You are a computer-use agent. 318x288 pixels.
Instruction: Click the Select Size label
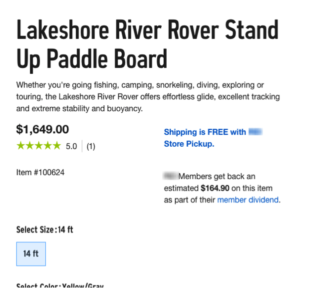[x=35, y=230]
